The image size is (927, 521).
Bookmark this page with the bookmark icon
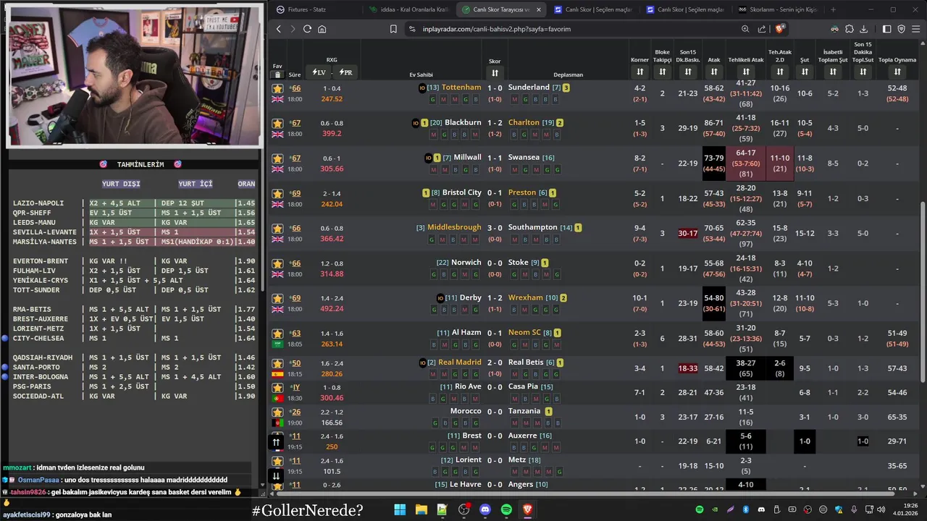pos(393,29)
